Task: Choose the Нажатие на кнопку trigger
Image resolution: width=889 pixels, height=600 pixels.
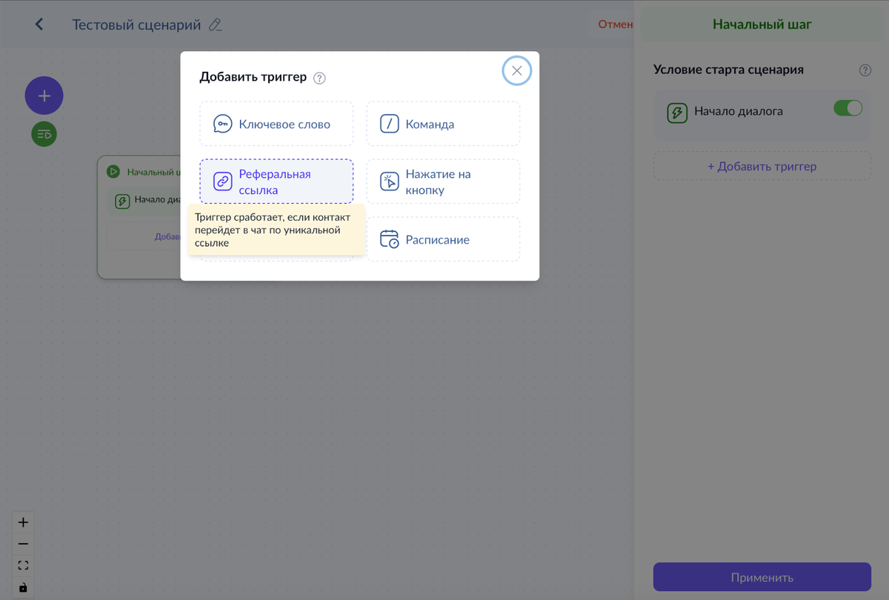Action: coord(443,181)
